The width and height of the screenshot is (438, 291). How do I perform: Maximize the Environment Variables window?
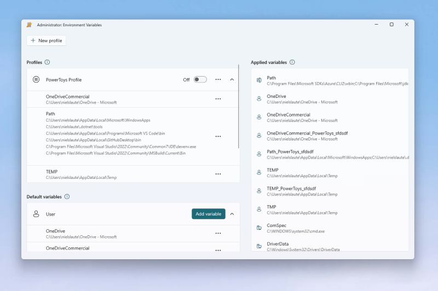pos(391,25)
